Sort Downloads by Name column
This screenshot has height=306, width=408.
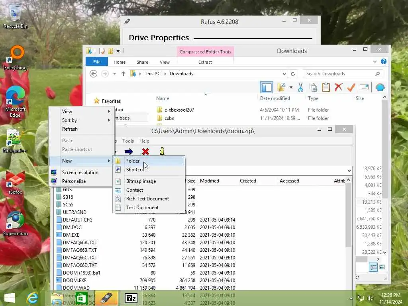163,98
